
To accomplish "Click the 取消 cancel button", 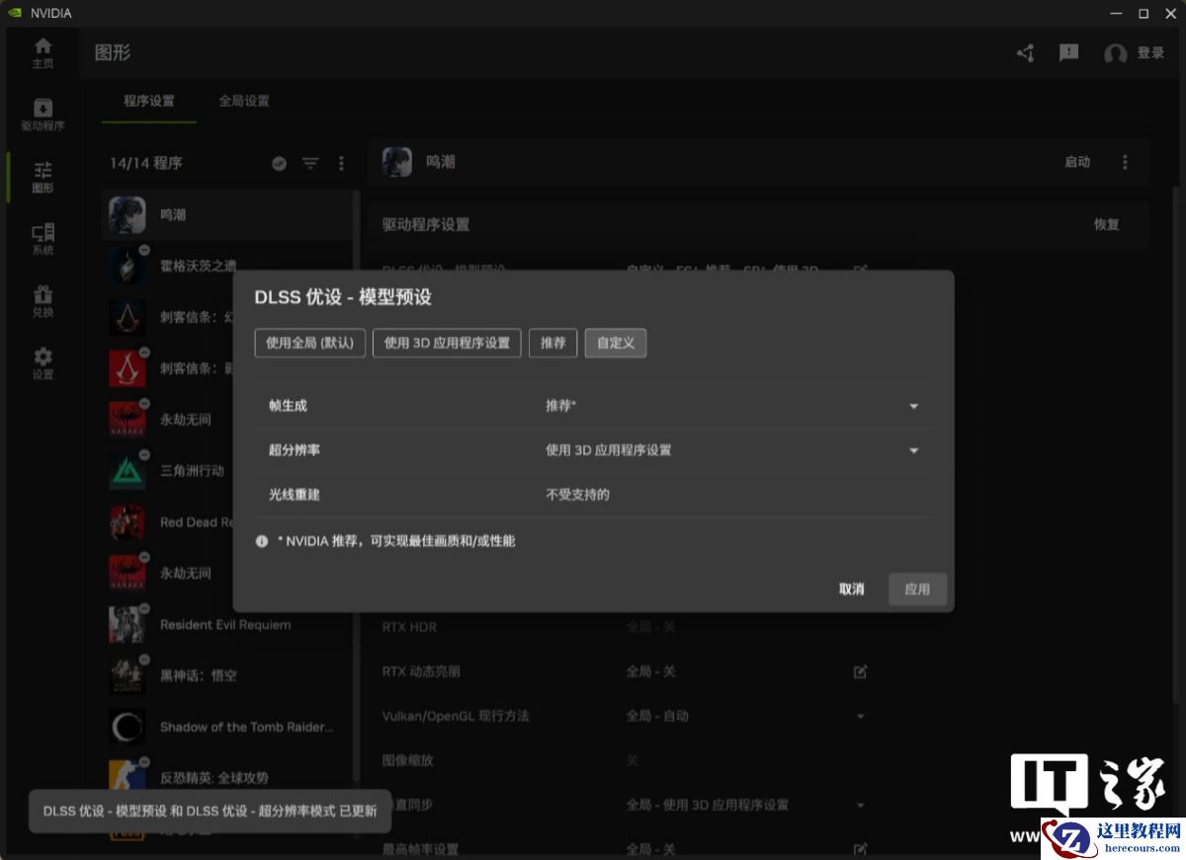I will 851,589.
